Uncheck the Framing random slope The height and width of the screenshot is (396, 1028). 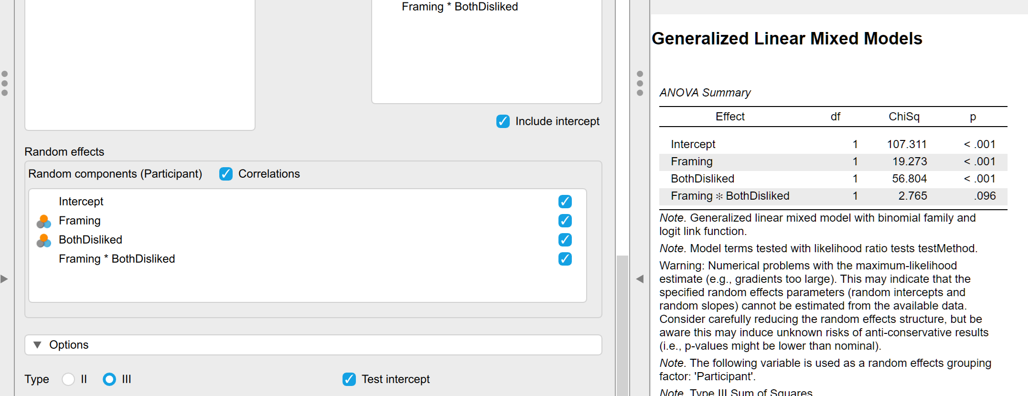[565, 221]
